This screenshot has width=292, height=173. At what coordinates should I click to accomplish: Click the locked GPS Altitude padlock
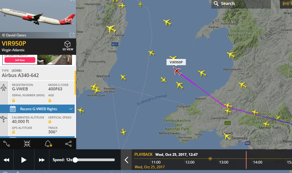13,132
